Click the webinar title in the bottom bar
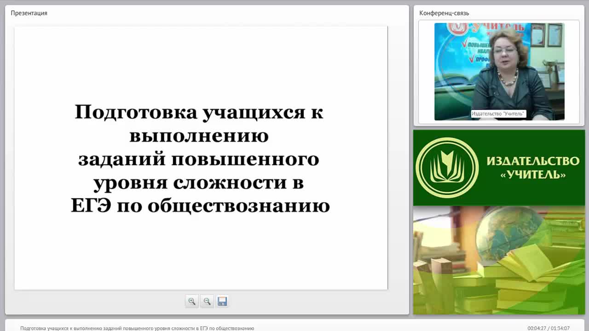 [x=137, y=328]
